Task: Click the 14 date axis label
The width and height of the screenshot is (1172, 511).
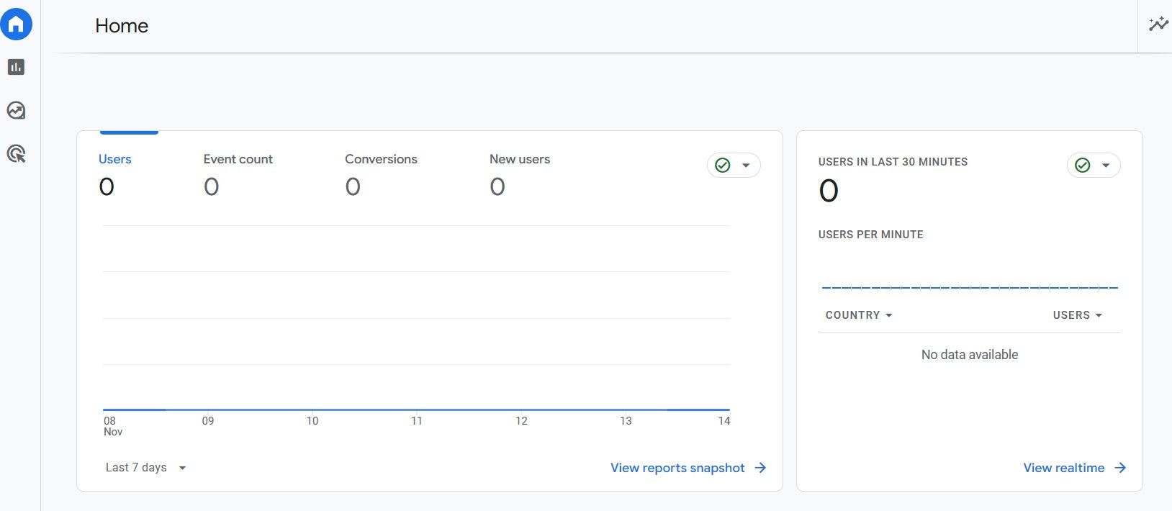Action: 724,421
